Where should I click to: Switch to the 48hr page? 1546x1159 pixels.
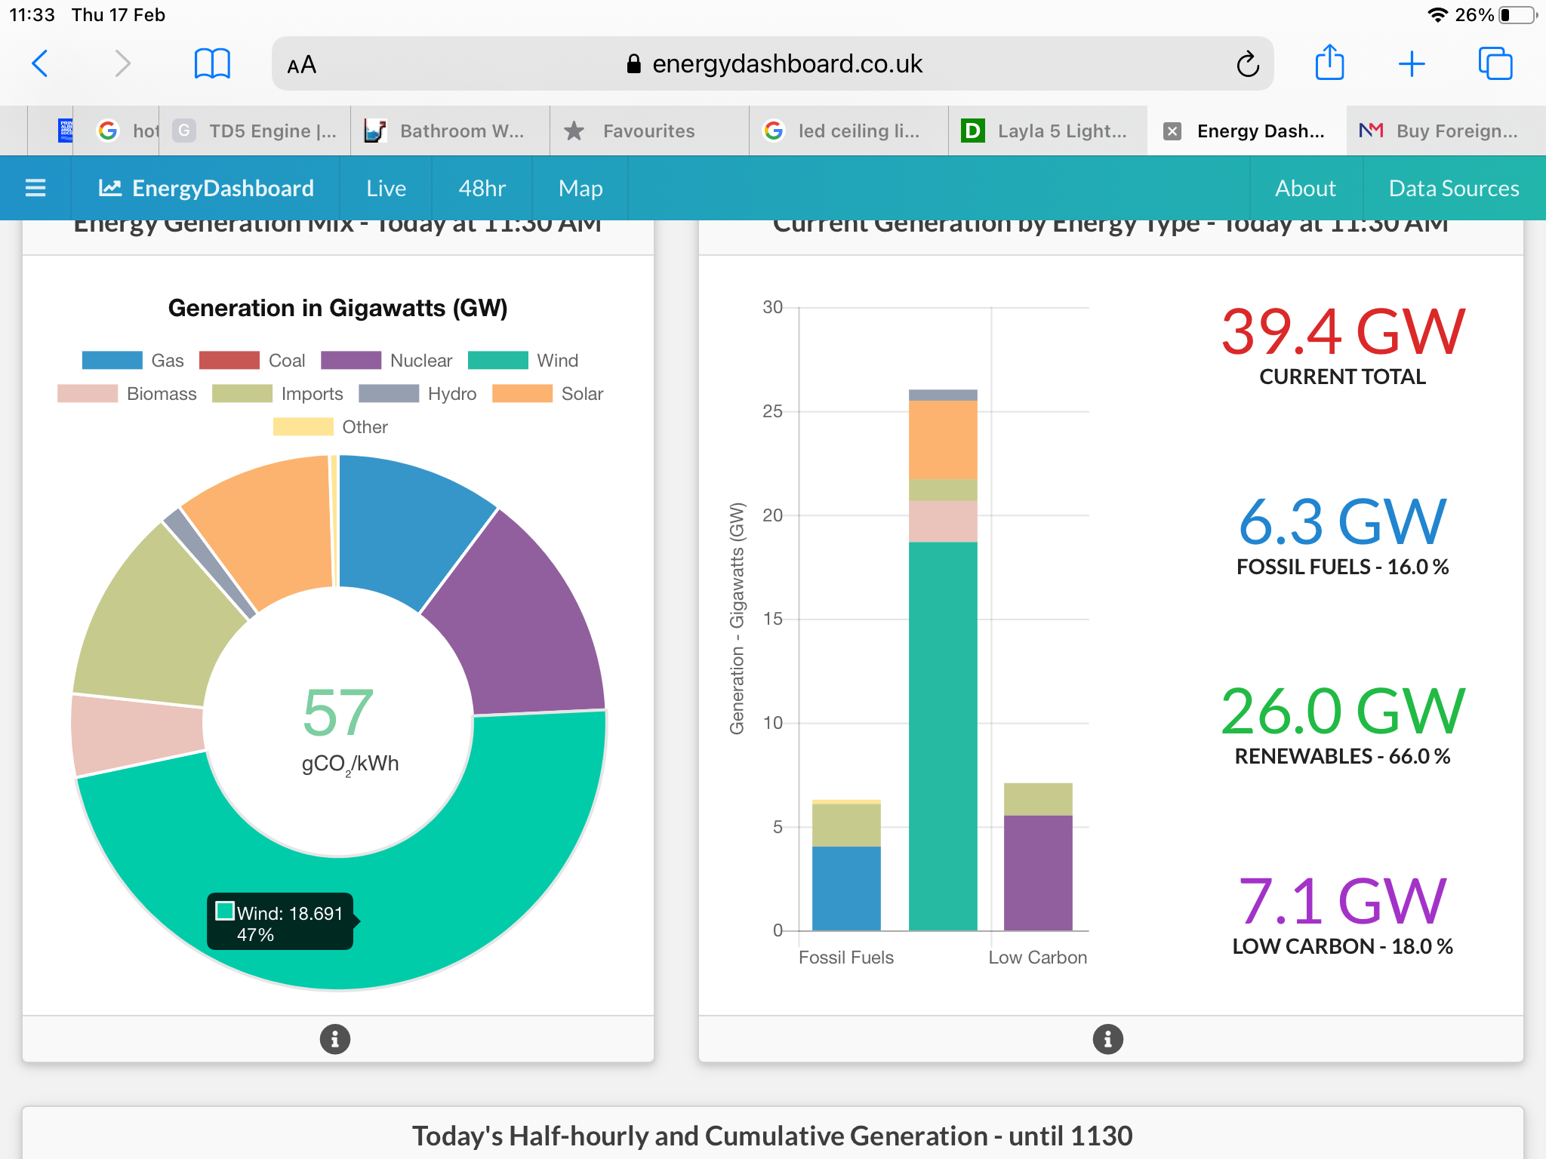click(x=482, y=188)
